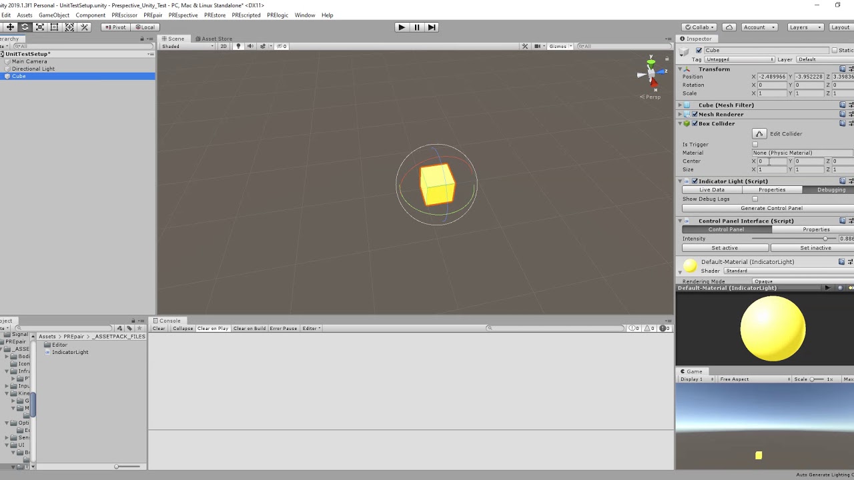This screenshot has height=480, width=854.
Task: Collapse the Transform component
Action: tap(680, 69)
